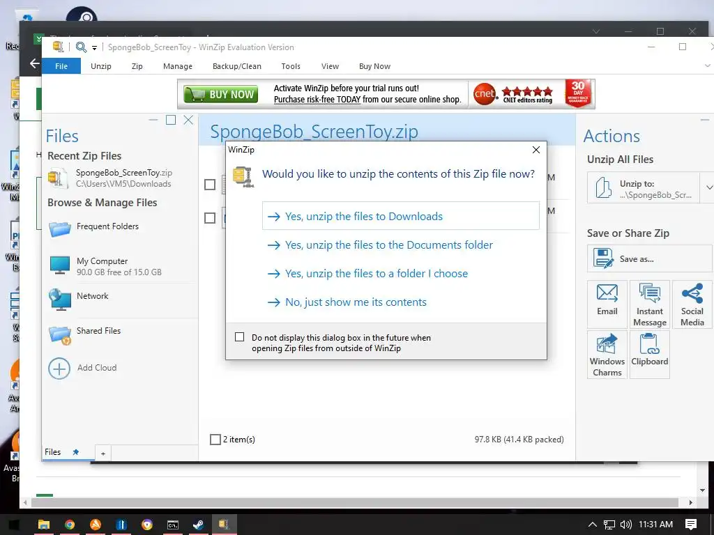The height and width of the screenshot is (535, 714).
Task: Add a new pane tab with plus
Action: (103, 453)
